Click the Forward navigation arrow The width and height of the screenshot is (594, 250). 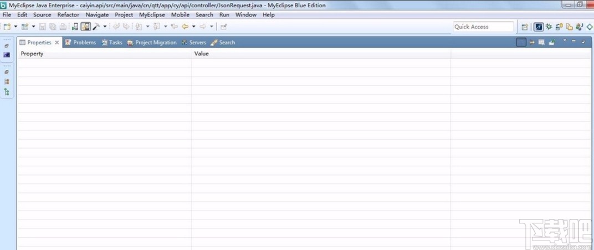(x=203, y=27)
